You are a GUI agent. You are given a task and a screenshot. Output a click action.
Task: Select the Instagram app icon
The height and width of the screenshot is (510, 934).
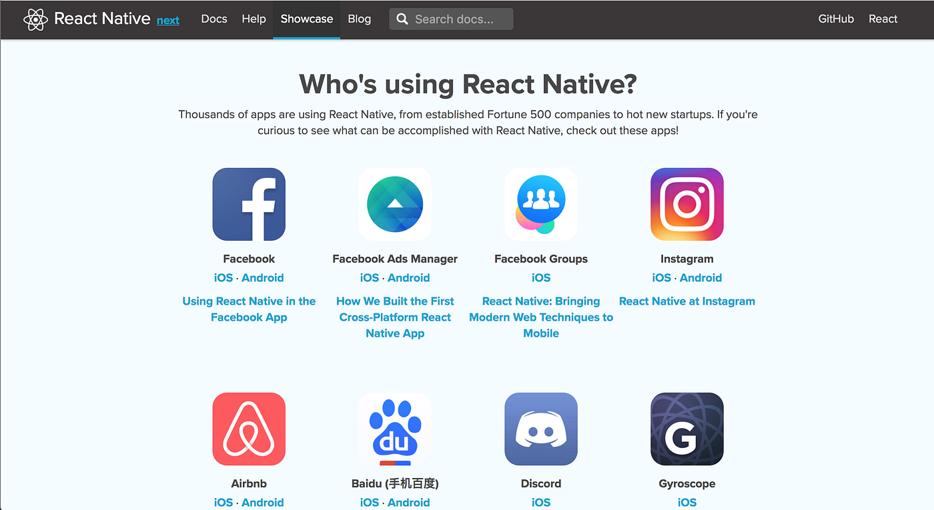point(686,204)
